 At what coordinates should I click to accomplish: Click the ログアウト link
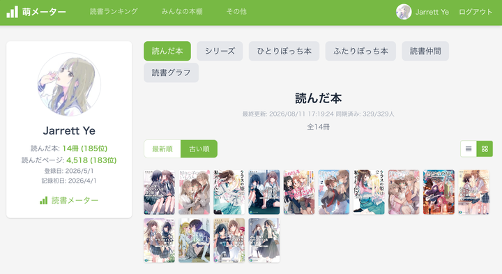coord(476,12)
